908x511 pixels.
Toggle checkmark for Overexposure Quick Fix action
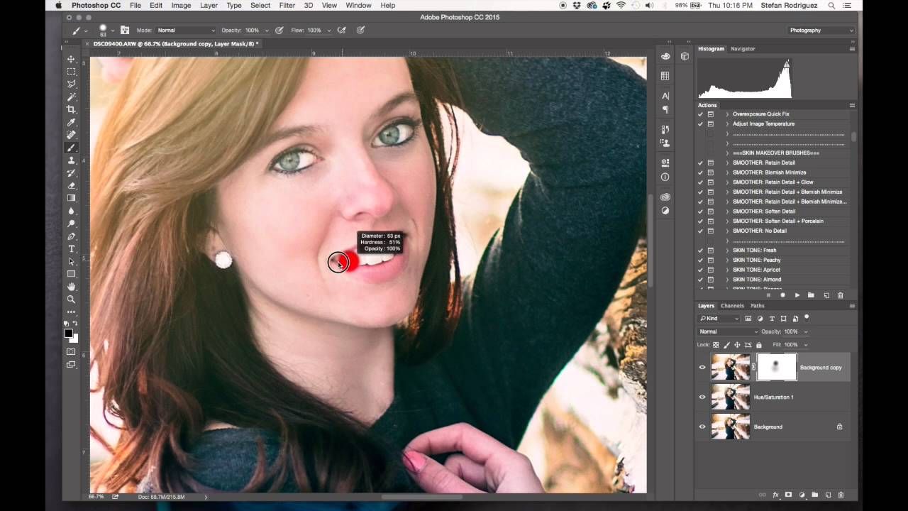click(x=701, y=114)
